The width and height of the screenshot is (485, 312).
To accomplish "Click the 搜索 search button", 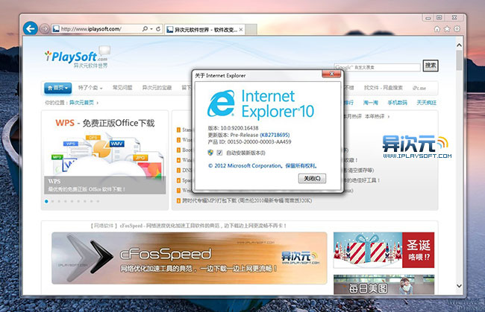I will coord(431,66).
